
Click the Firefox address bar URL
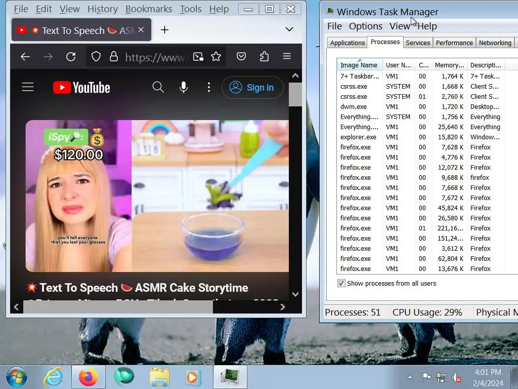[155, 57]
